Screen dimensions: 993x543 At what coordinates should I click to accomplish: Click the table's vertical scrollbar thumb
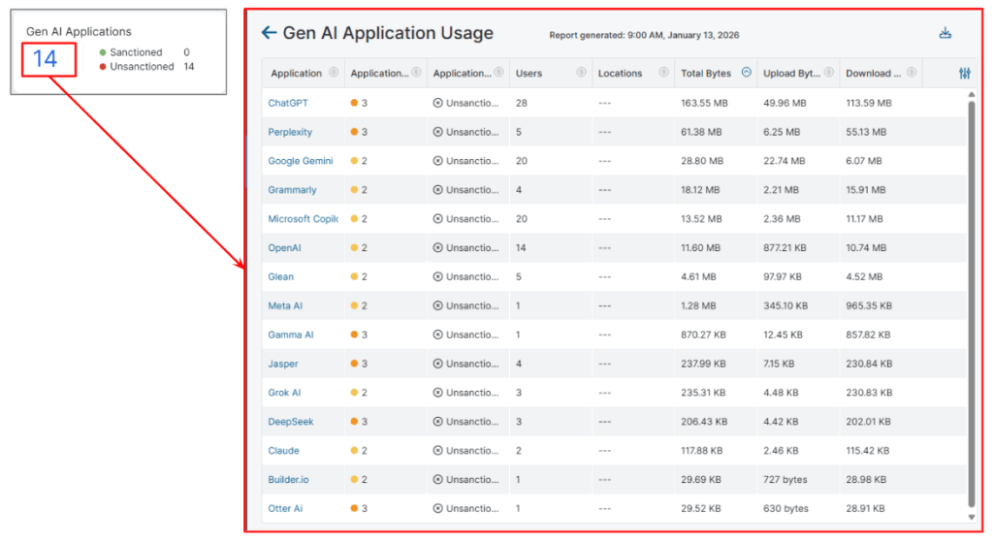click(x=972, y=303)
